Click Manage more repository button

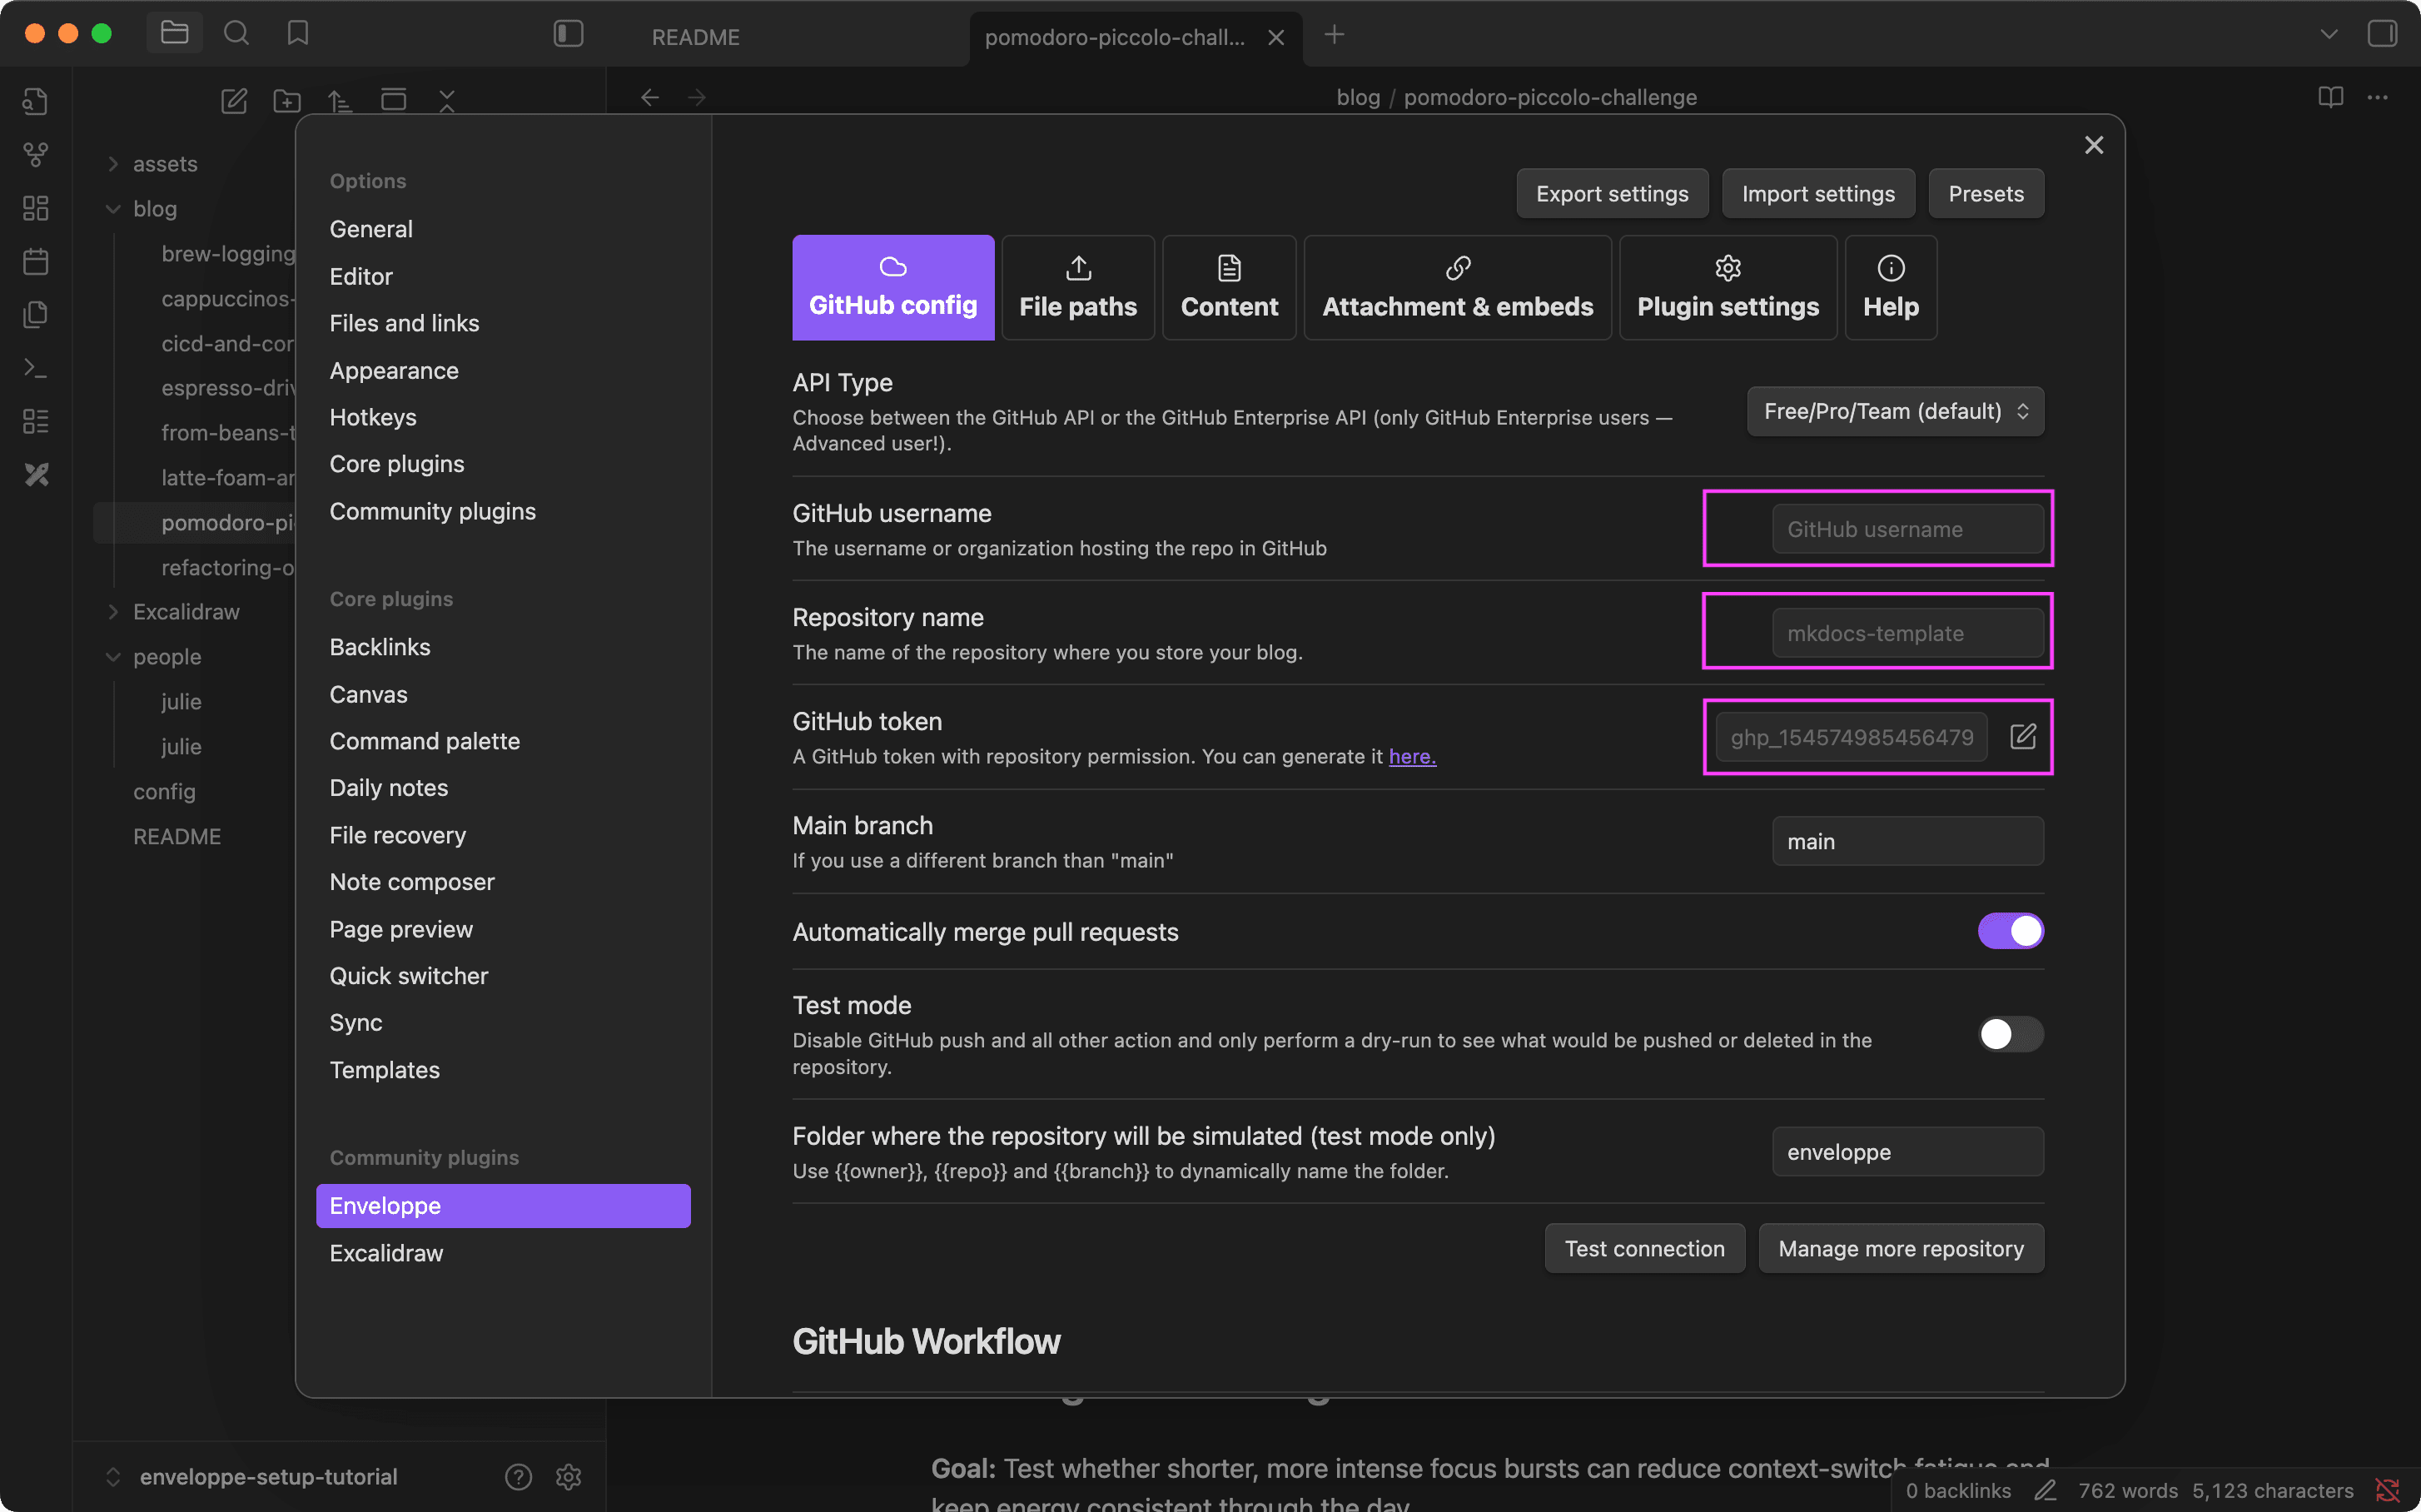coord(1901,1249)
